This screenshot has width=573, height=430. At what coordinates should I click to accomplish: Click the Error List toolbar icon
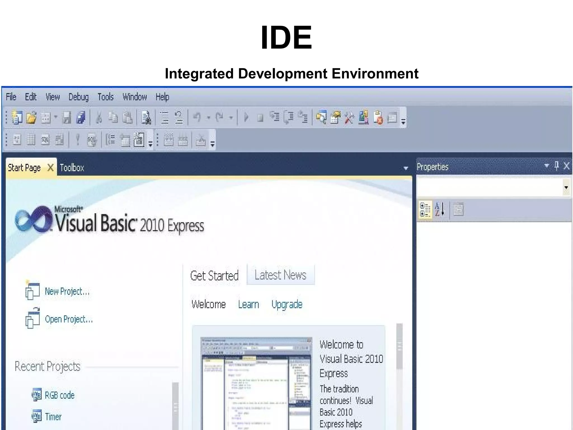click(x=378, y=118)
